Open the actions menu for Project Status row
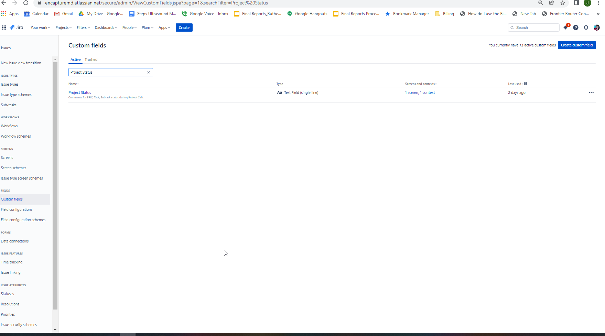This screenshot has height=336, width=605. point(591,93)
